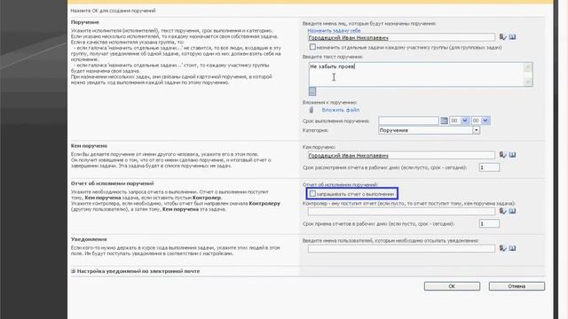Click the Отмена button
Viewport: 568px width, 319px height.
pos(517,286)
